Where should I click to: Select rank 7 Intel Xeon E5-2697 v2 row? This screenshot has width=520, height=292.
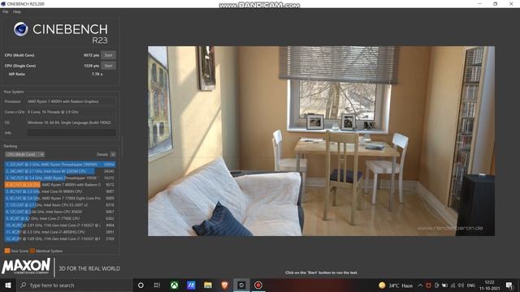tap(60, 205)
